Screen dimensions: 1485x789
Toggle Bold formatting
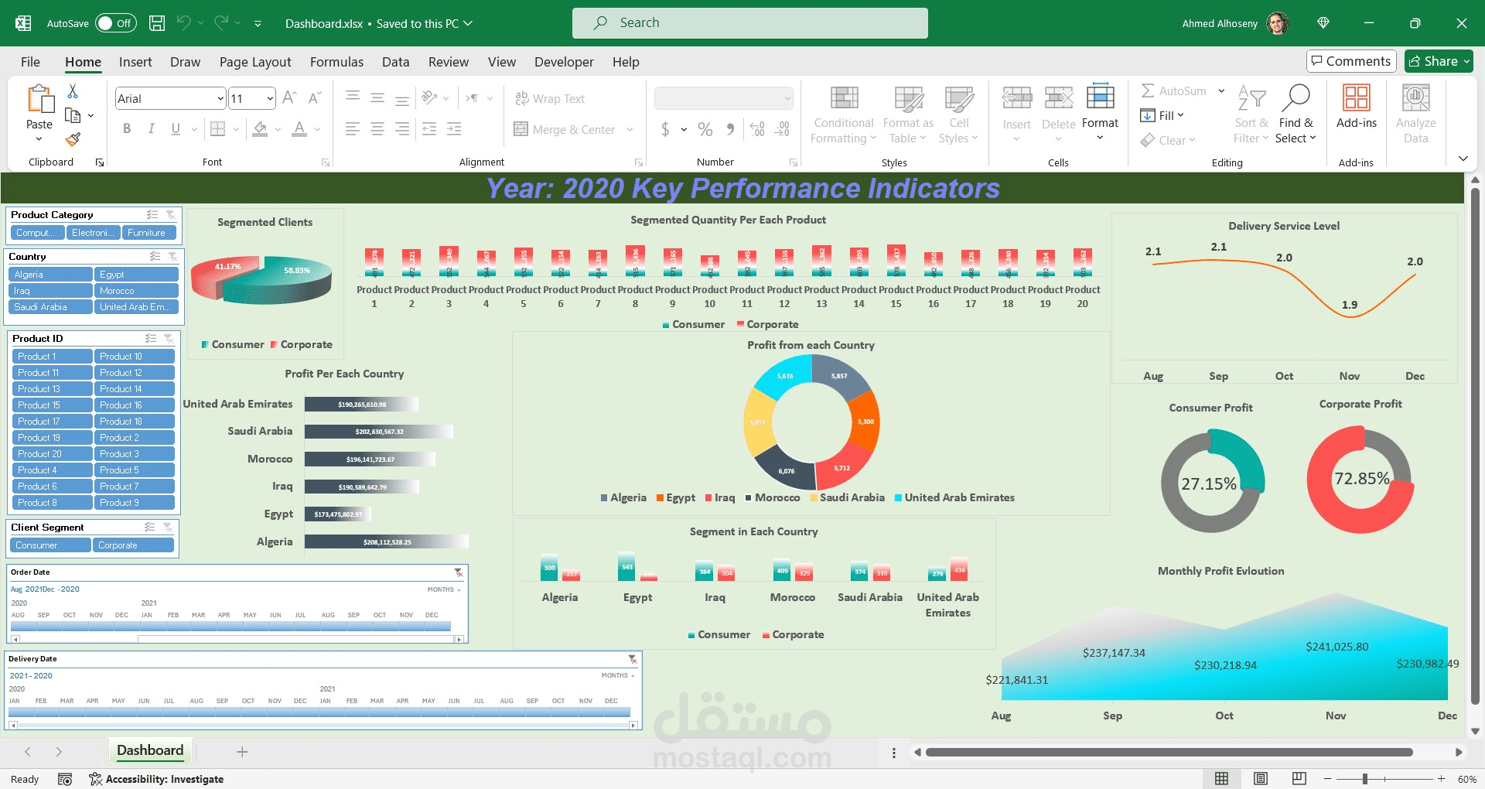[x=127, y=129]
